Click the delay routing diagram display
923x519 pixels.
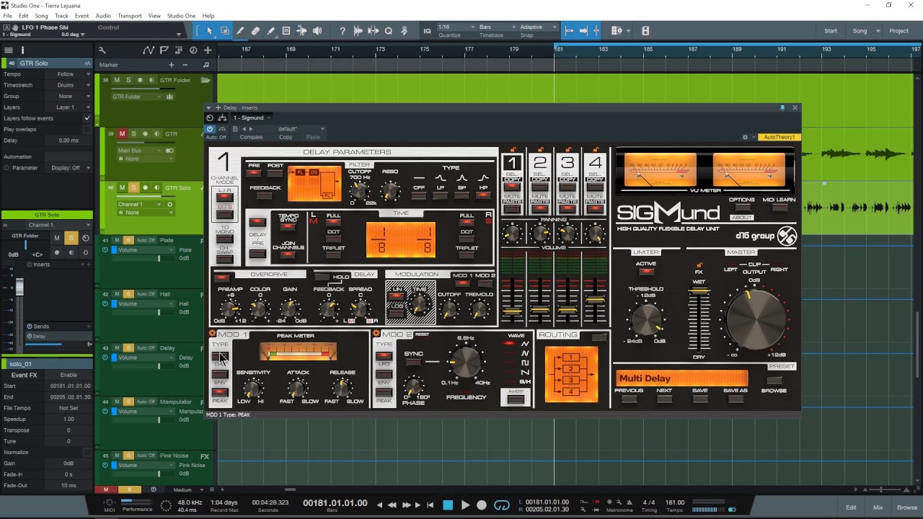[x=572, y=373]
